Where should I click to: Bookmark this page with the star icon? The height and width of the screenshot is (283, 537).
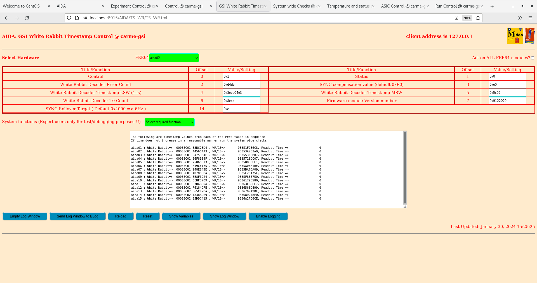click(478, 18)
